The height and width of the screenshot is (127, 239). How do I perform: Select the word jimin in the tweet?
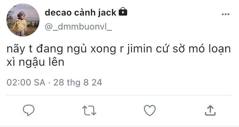140,49
